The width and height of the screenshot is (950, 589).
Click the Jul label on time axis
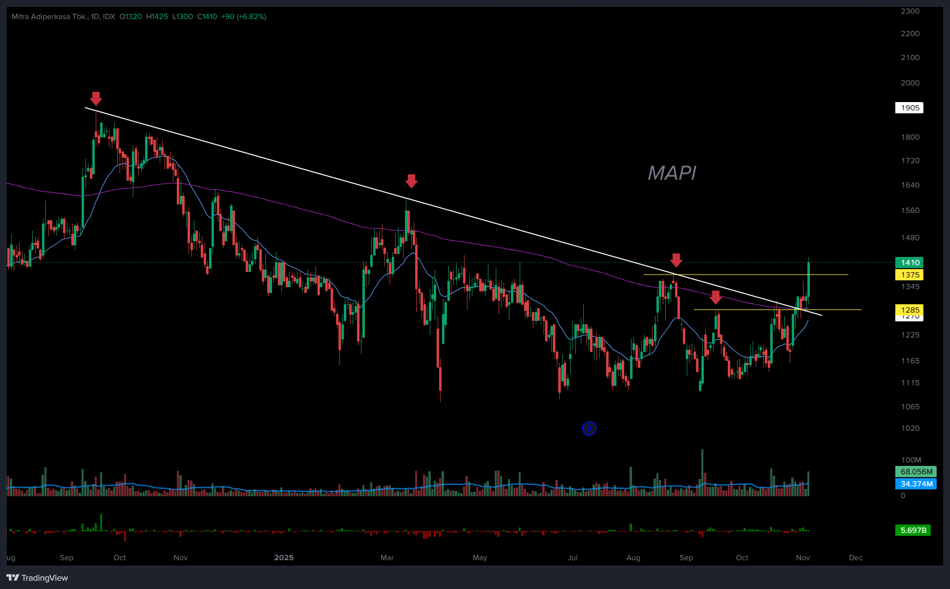(572, 558)
